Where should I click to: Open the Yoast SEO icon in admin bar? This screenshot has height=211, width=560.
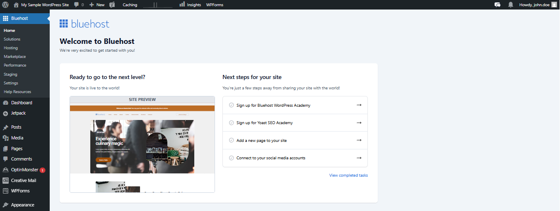coord(112,5)
